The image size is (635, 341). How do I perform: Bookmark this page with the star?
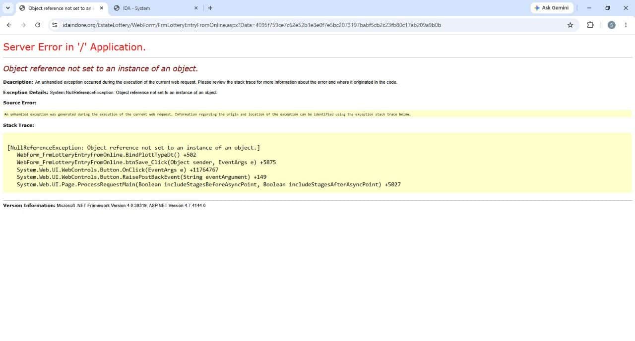click(570, 25)
